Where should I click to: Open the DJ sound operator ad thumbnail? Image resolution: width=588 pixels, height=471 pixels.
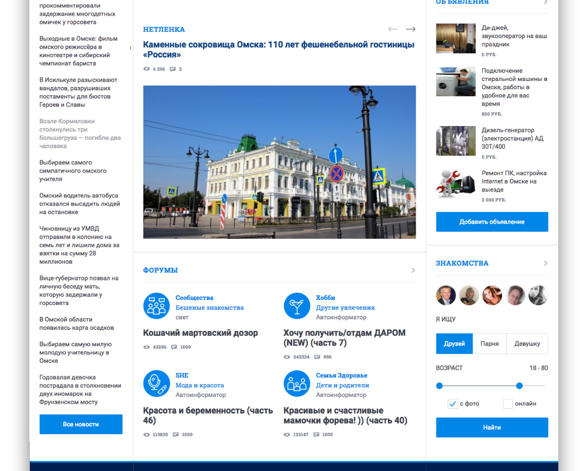click(x=456, y=38)
